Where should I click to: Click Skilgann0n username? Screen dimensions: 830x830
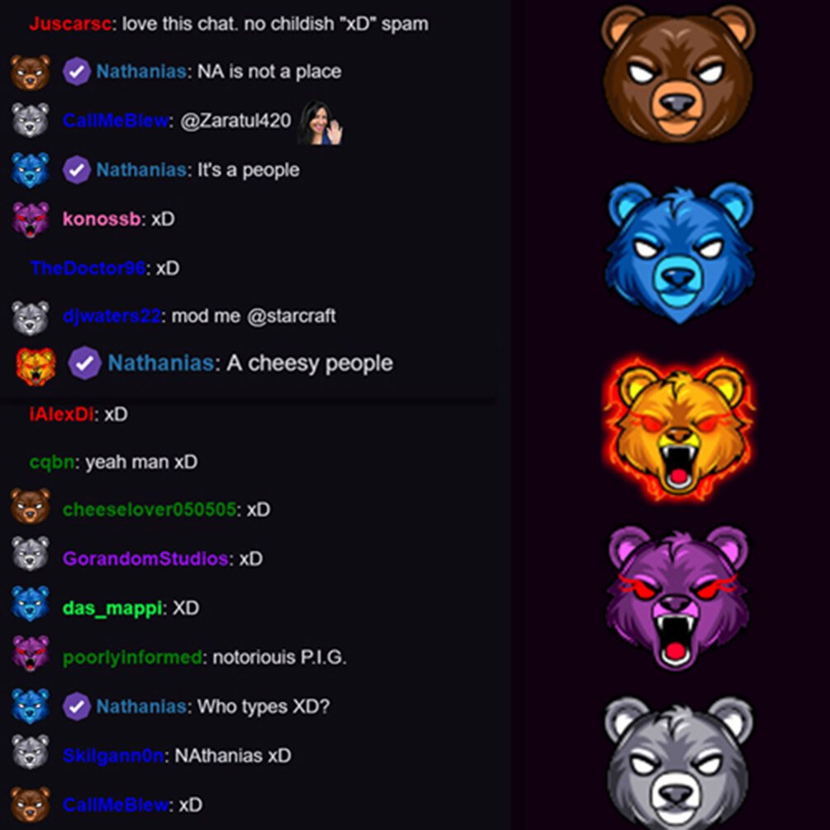point(113,756)
